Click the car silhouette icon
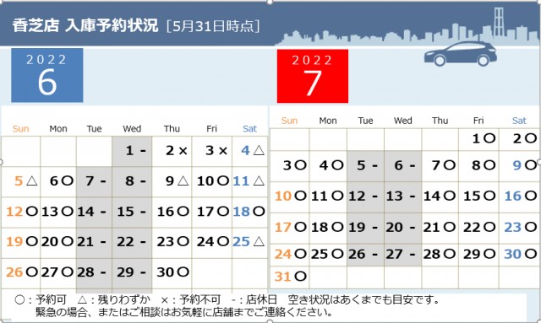 click(460, 54)
